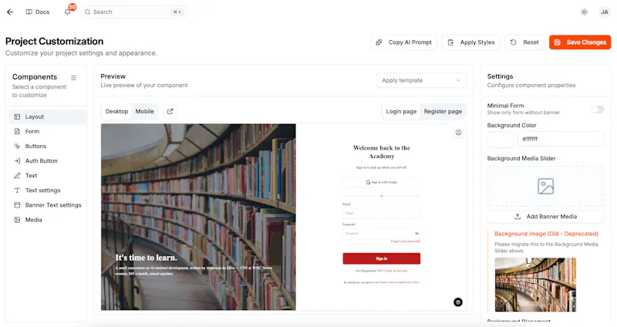Go back using the left arrow
The width and height of the screenshot is (617, 327).
(10, 12)
